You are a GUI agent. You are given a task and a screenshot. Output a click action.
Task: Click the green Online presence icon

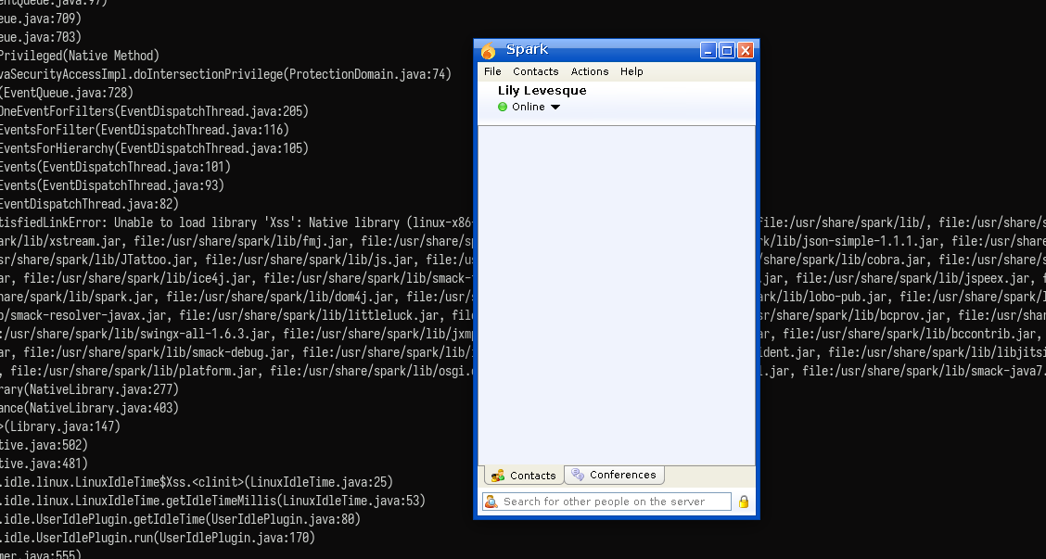point(503,107)
